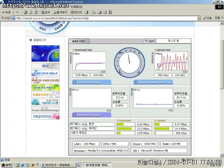The height and width of the screenshot is (168, 224).
Task: Click the 메가패스 VDSL 최대값 row label
Action: pyautogui.click(x=92, y=129)
